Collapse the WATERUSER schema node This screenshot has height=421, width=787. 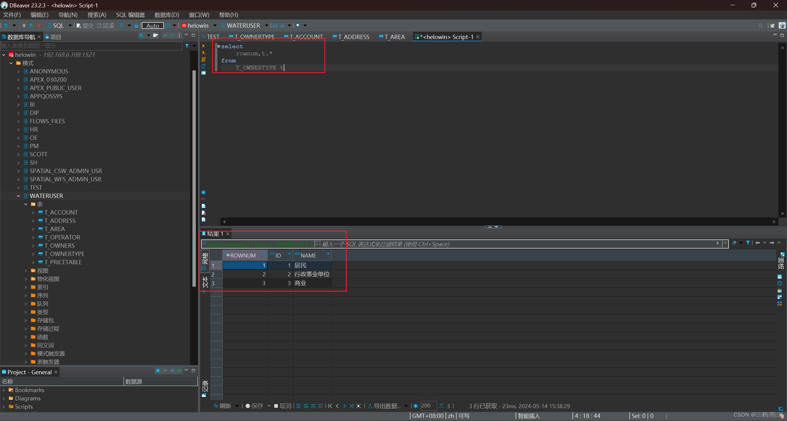pyautogui.click(x=18, y=196)
